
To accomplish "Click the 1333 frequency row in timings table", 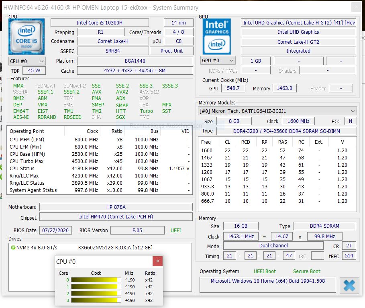I will click(277, 165).
